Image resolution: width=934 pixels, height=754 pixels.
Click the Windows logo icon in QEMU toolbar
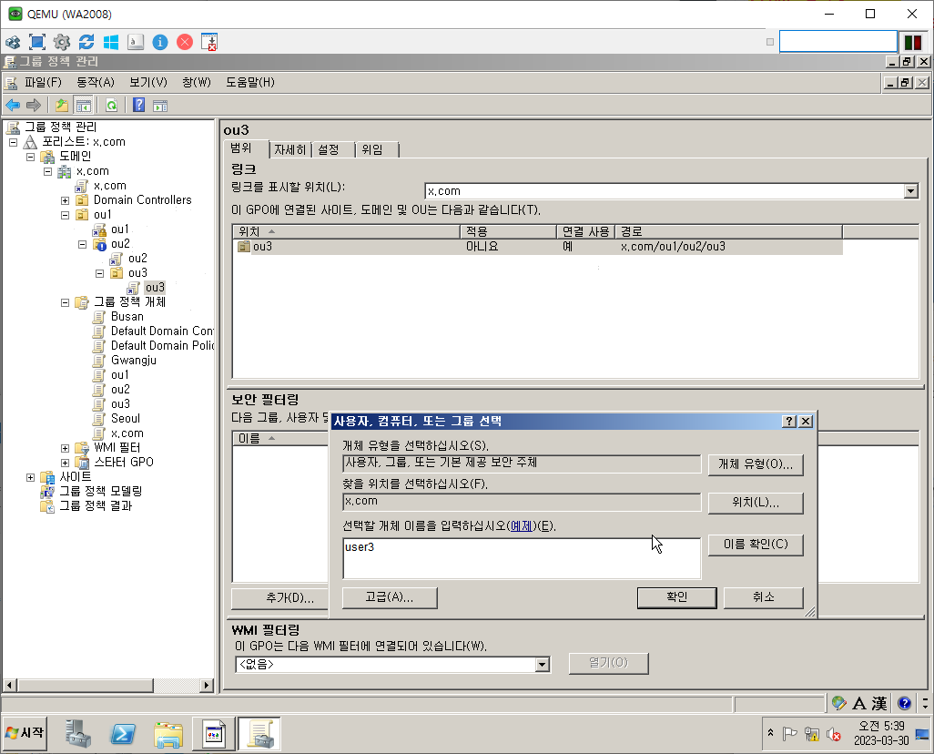point(111,42)
